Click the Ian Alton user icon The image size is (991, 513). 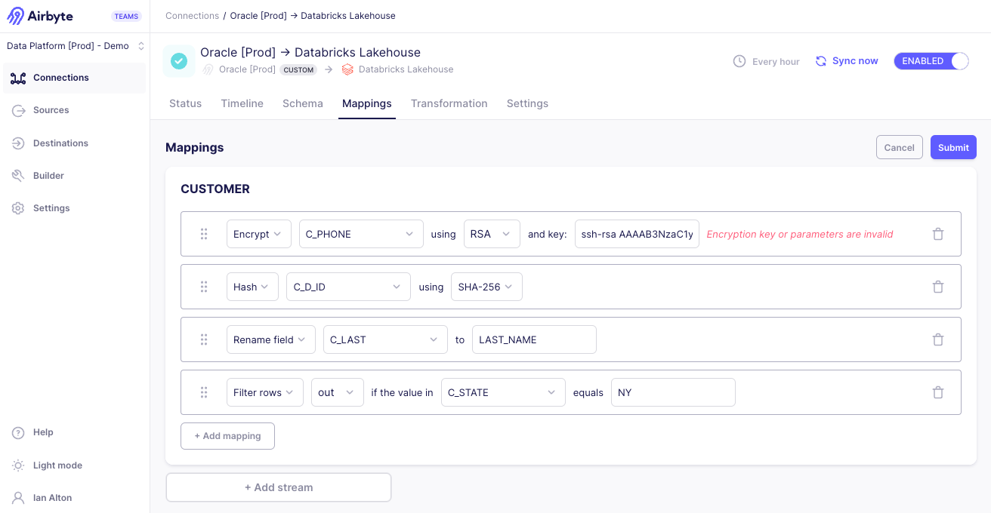(x=19, y=498)
